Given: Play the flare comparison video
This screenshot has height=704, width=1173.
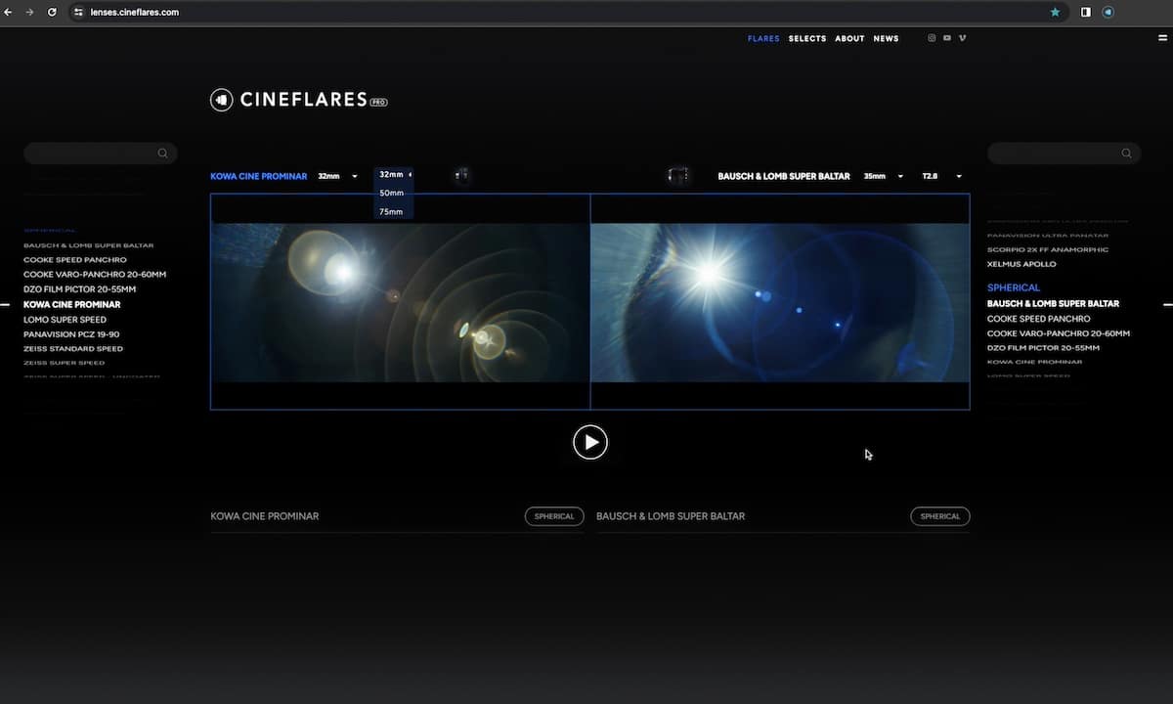Looking at the screenshot, I should tap(590, 442).
